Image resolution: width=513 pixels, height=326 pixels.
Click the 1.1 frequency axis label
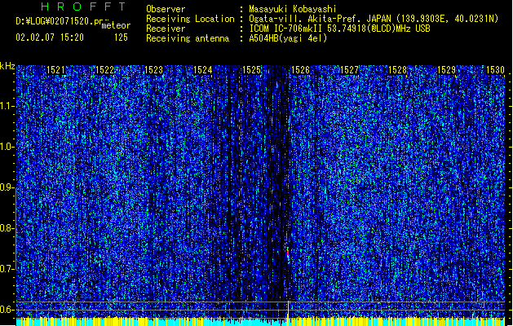click(7, 106)
